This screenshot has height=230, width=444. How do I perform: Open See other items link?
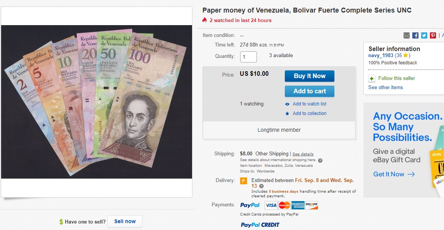click(385, 88)
